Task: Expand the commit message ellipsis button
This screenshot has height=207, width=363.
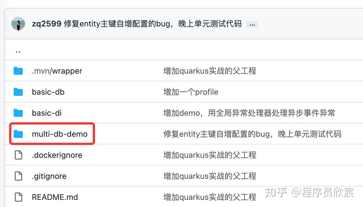Action: pyautogui.click(x=252, y=24)
